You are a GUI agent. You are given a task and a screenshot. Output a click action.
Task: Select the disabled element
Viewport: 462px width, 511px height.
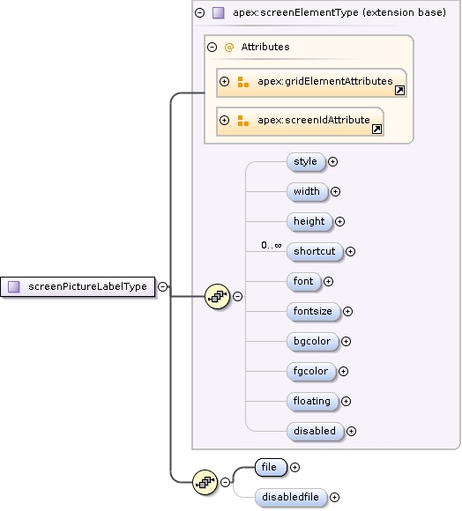[x=316, y=431]
